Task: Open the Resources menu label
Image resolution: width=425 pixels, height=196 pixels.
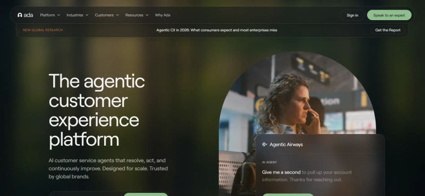Action: pyautogui.click(x=134, y=15)
